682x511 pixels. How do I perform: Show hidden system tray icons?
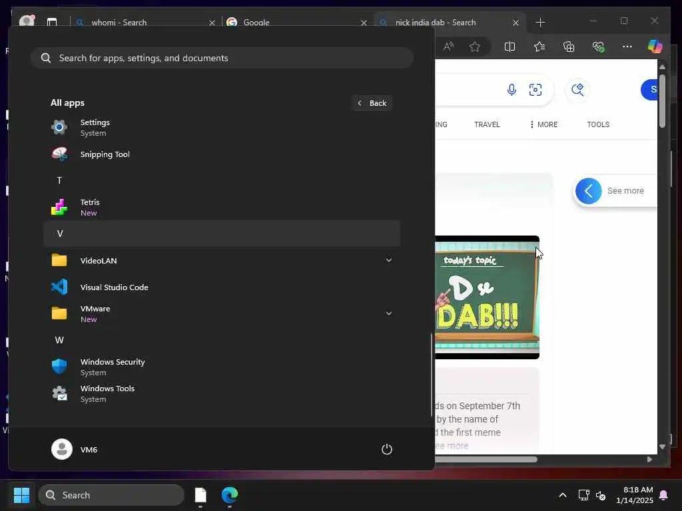pyautogui.click(x=562, y=495)
